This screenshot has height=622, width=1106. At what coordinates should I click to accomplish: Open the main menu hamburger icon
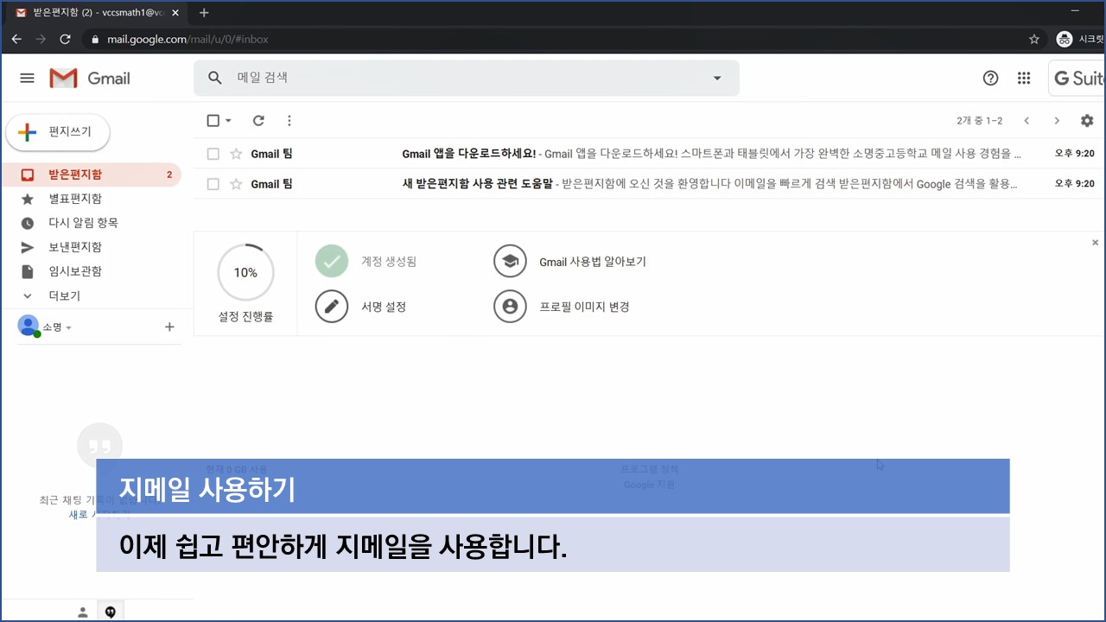(x=27, y=78)
